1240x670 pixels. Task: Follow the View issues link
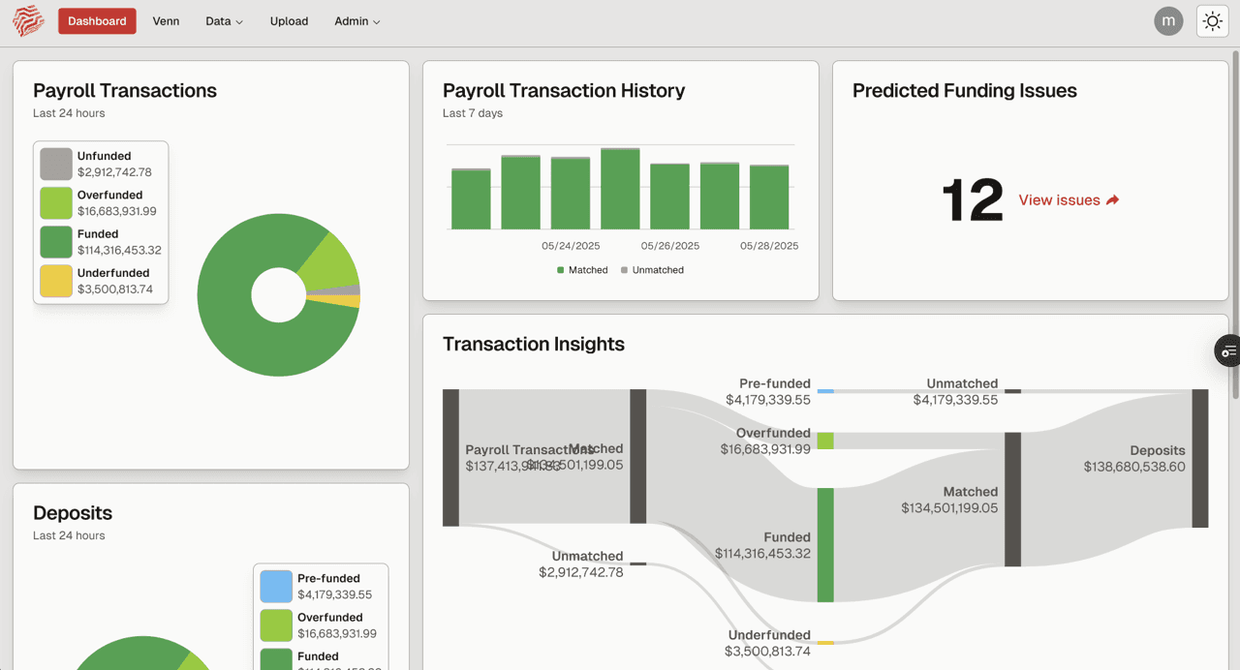tap(1059, 200)
